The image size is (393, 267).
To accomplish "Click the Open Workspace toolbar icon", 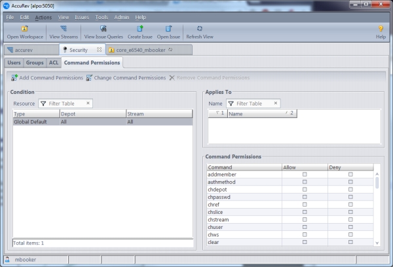I will pyautogui.click(x=25, y=29).
